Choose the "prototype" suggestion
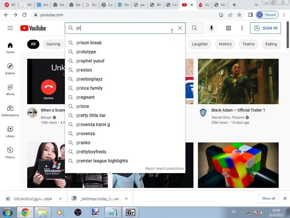290x218 pixels. [125, 52]
